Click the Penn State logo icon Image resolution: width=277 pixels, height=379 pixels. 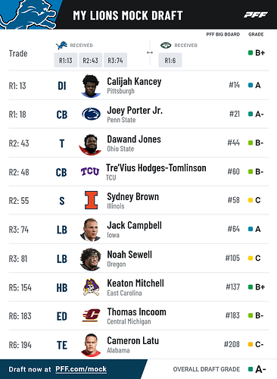pos(92,114)
